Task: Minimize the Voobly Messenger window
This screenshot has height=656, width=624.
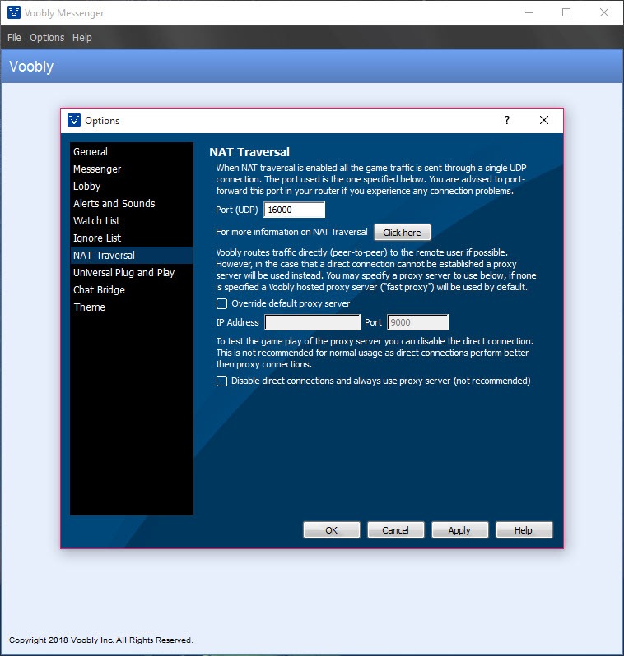Action: point(529,12)
